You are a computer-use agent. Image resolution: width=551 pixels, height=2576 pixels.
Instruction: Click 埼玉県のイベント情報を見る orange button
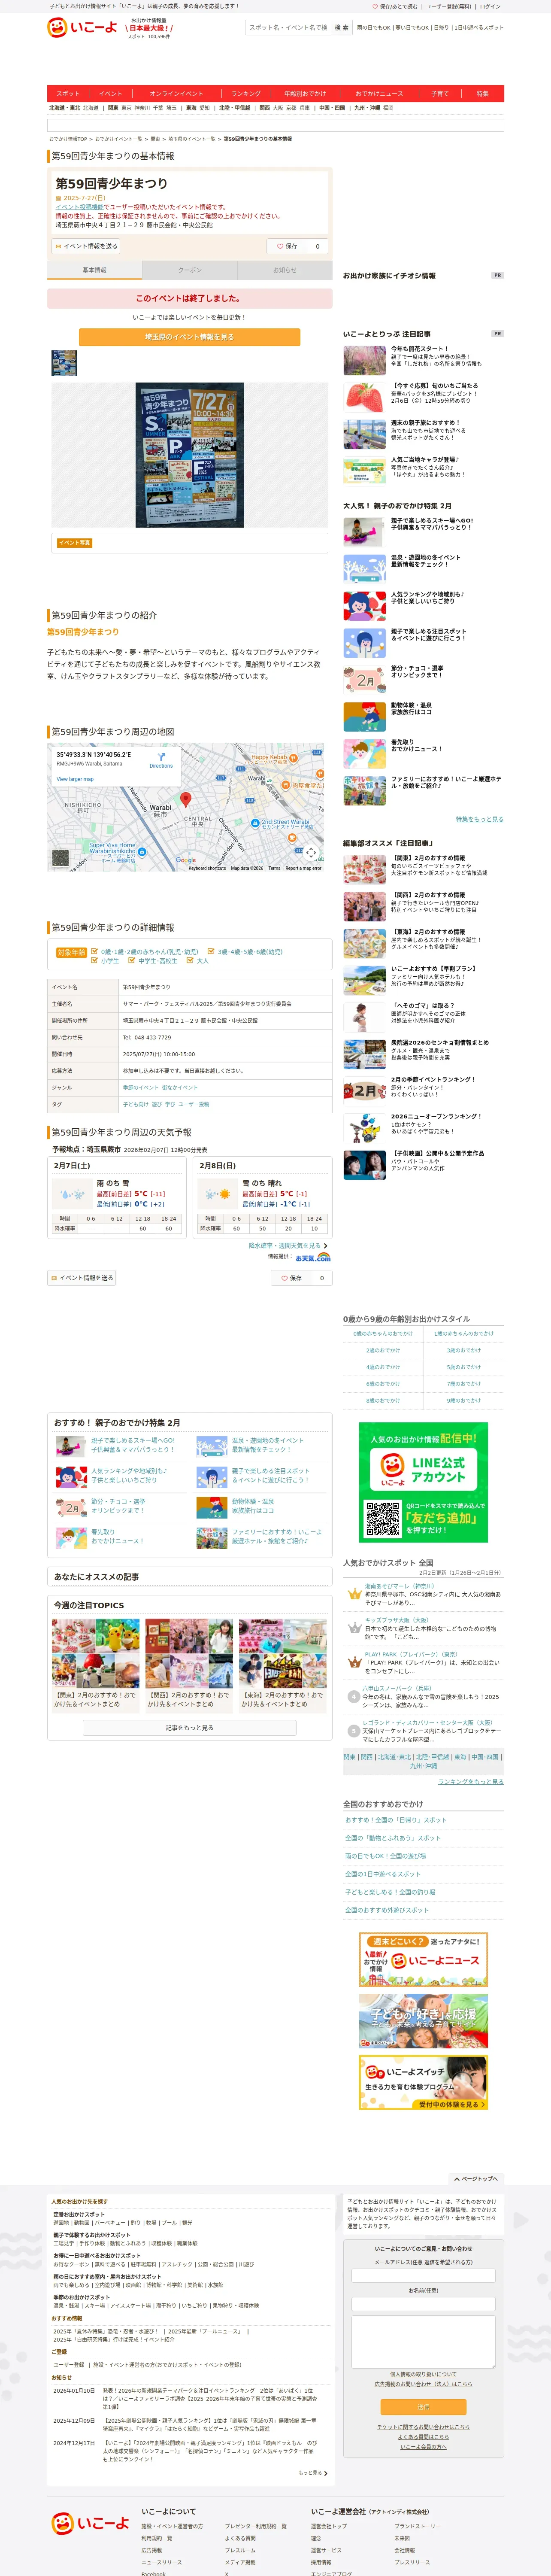coord(190,337)
